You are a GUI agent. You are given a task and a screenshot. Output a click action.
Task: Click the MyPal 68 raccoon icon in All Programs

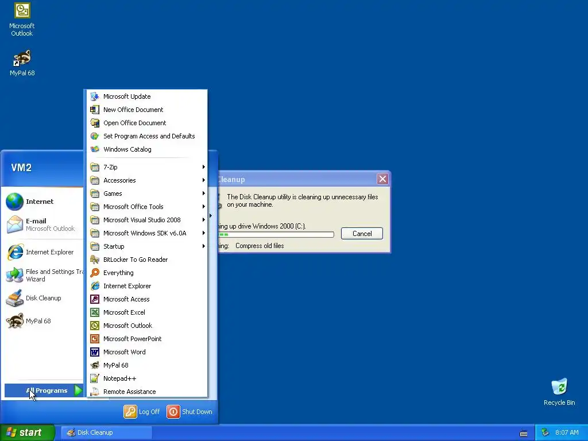point(95,365)
